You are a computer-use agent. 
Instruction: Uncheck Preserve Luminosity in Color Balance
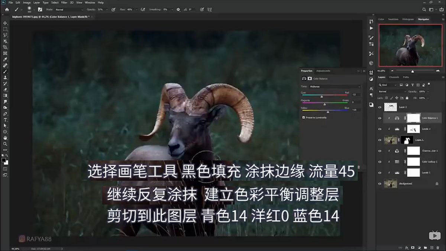click(x=304, y=118)
